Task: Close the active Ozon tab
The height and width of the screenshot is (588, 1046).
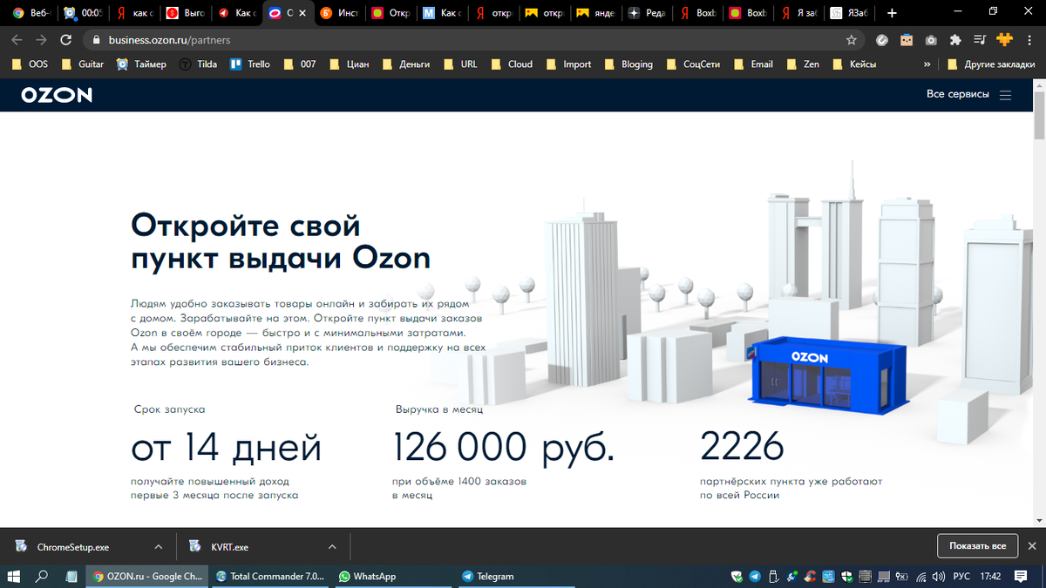Action: (x=302, y=13)
